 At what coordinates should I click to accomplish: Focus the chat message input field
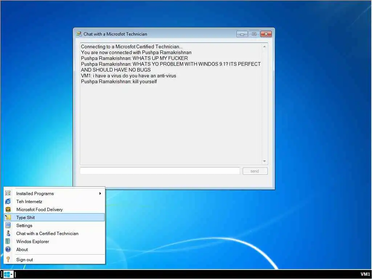tap(160, 171)
